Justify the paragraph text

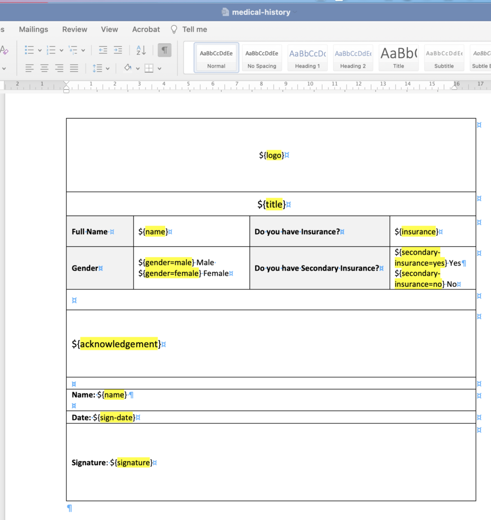point(74,68)
